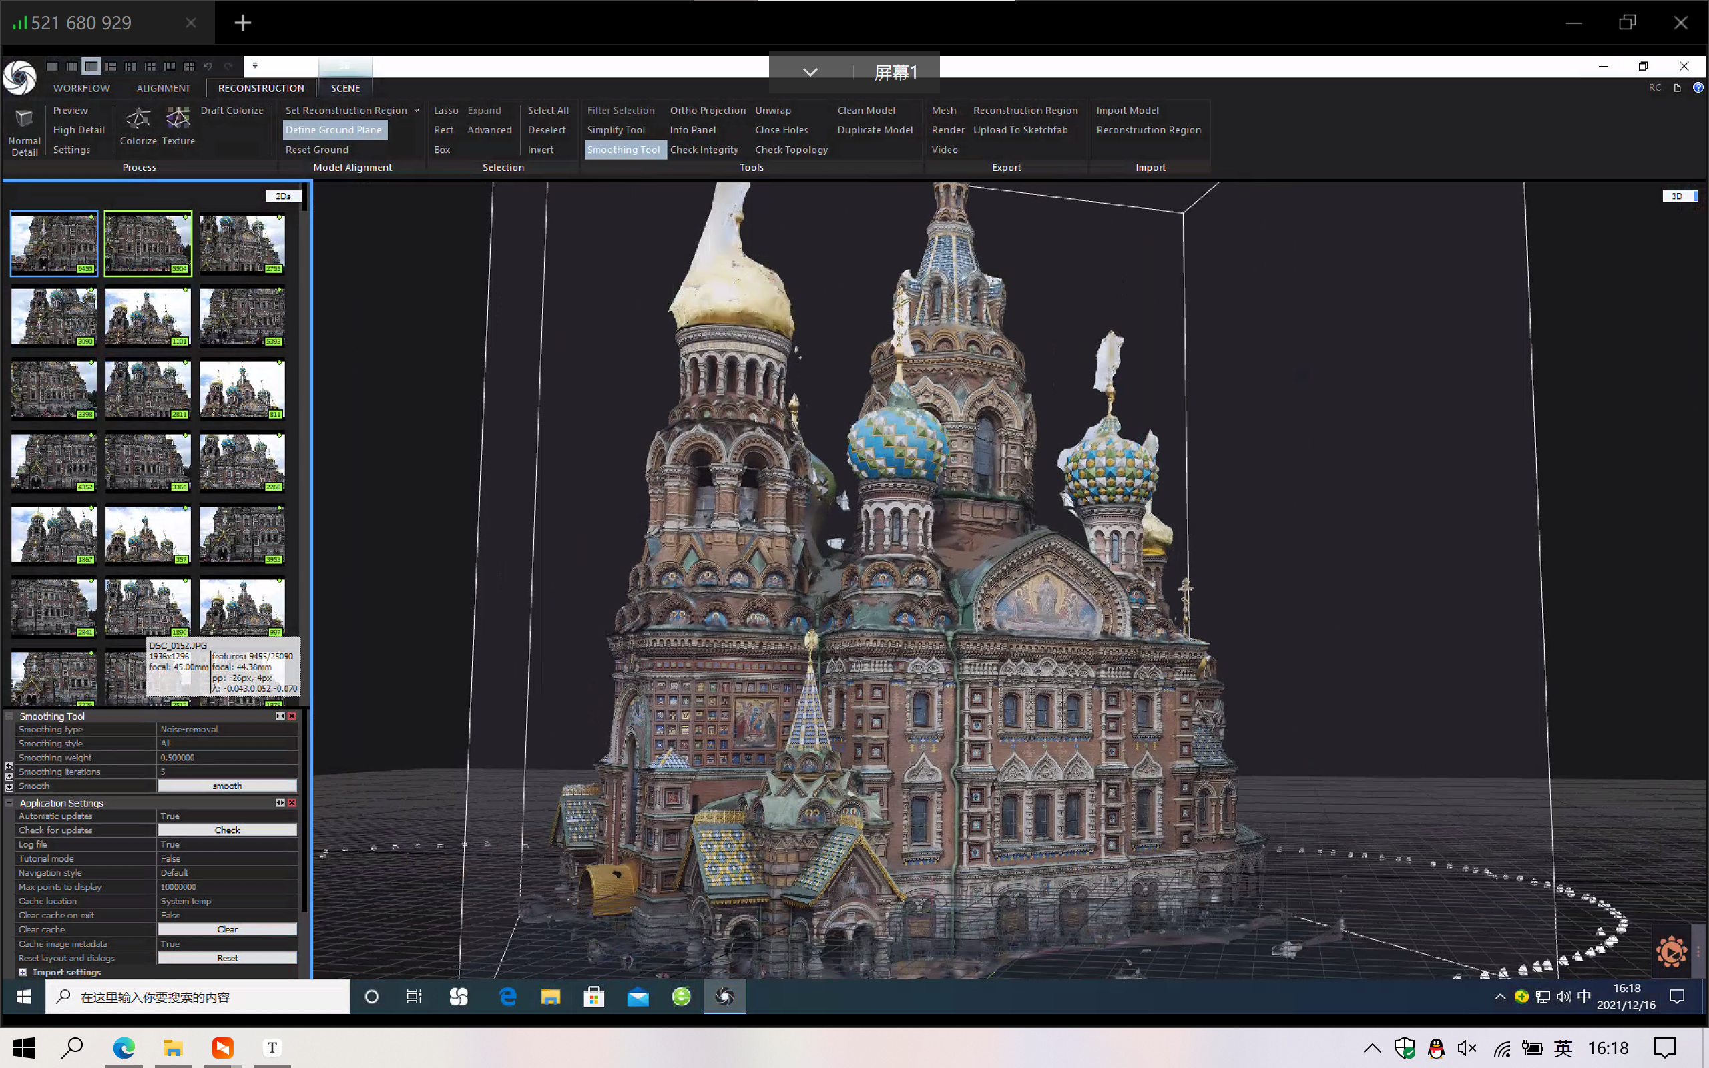The width and height of the screenshot is (1709, 1068).
Task: Toggle Clear cache on exit setting
Action: (x=228, y=915)
